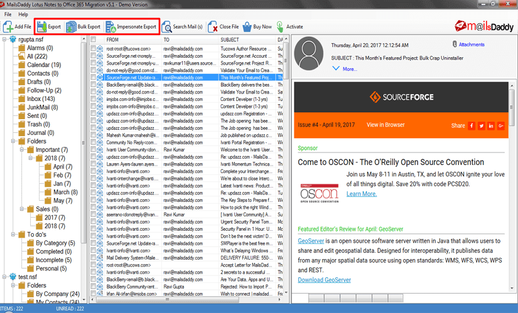The image size is (518, 313).
Task: Collapse the Sales (0) tree node
Action: (x=22, y=209)
